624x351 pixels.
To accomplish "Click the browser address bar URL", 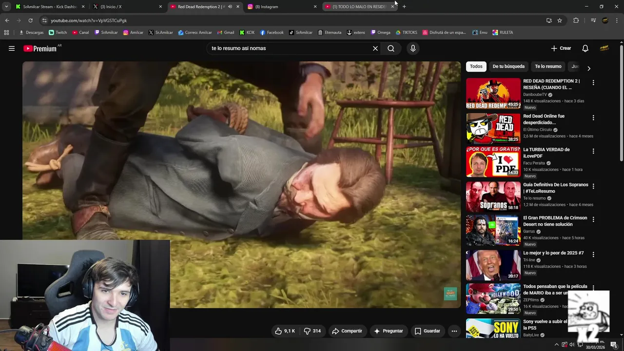I will click(x=89, y=20).
